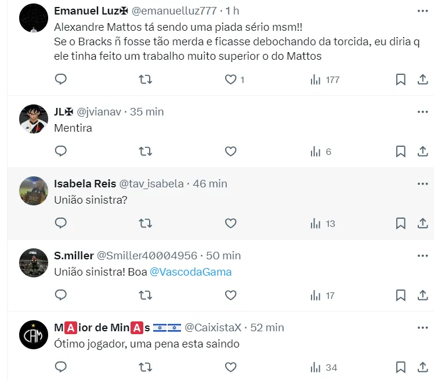434x380 pixels.
Task: Reply to the 'Ótimo jogador' tweet
Action: [61, 367]
